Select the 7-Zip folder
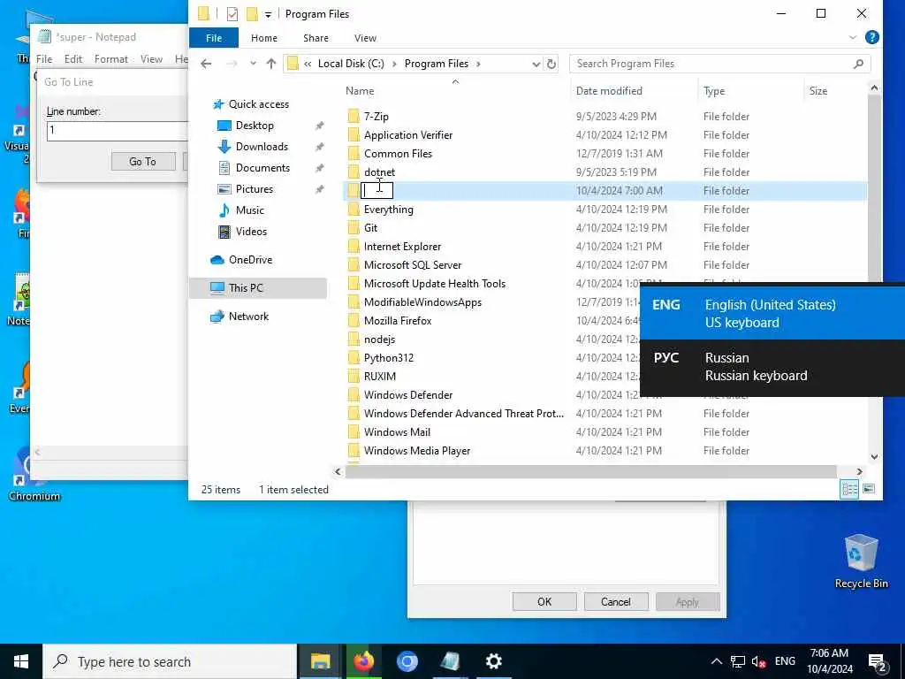 pos(376,117)
